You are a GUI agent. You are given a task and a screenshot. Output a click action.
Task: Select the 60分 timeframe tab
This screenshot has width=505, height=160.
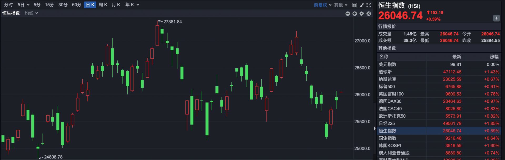click(x=77, y=5)
